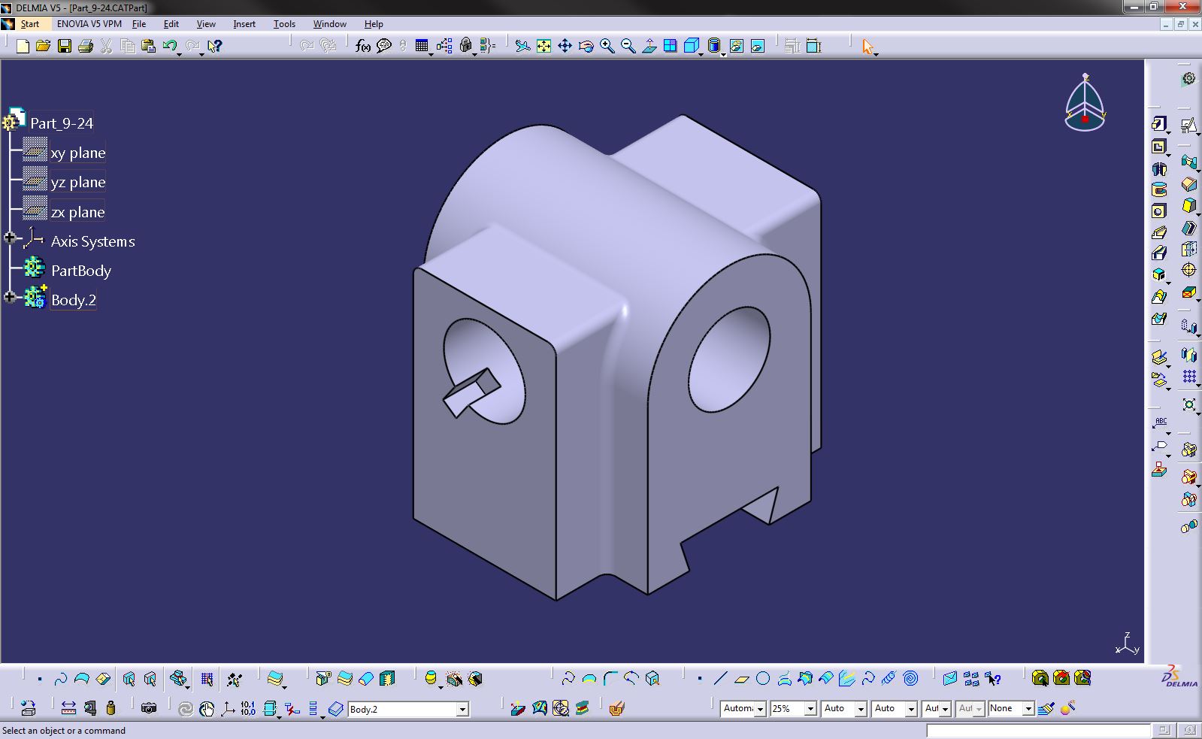Click the command input field in status bar
The width and height of the screenshot is (1202, 739).
(1038, 731)
